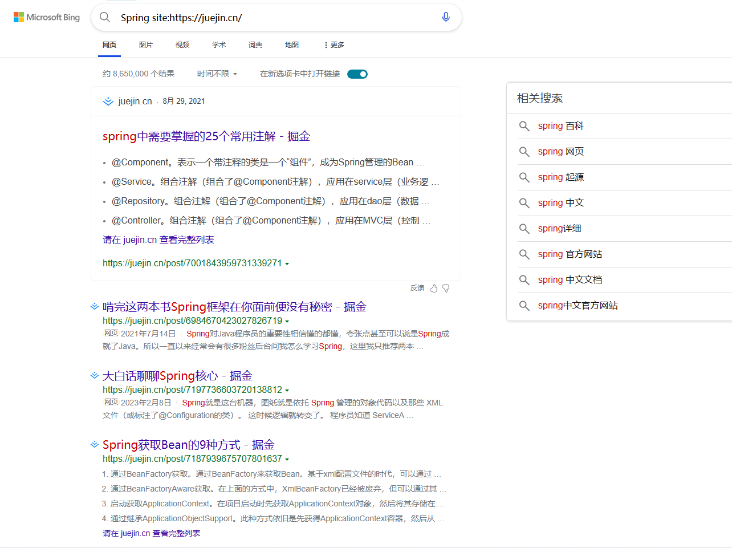The height and width of the screenshot is (548, 732).
Task: Search related term spring 网页
Action: tap(561, 152)
